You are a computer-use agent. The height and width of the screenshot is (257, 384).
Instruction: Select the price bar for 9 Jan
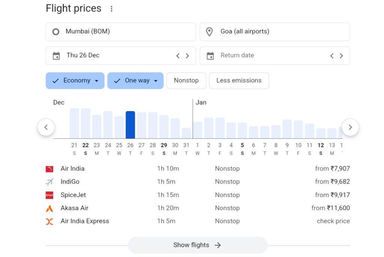click(x=287, y=129)
